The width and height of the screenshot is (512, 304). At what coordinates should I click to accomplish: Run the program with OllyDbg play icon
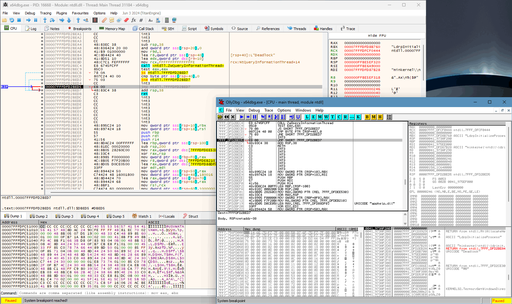[x=242, y=117]
